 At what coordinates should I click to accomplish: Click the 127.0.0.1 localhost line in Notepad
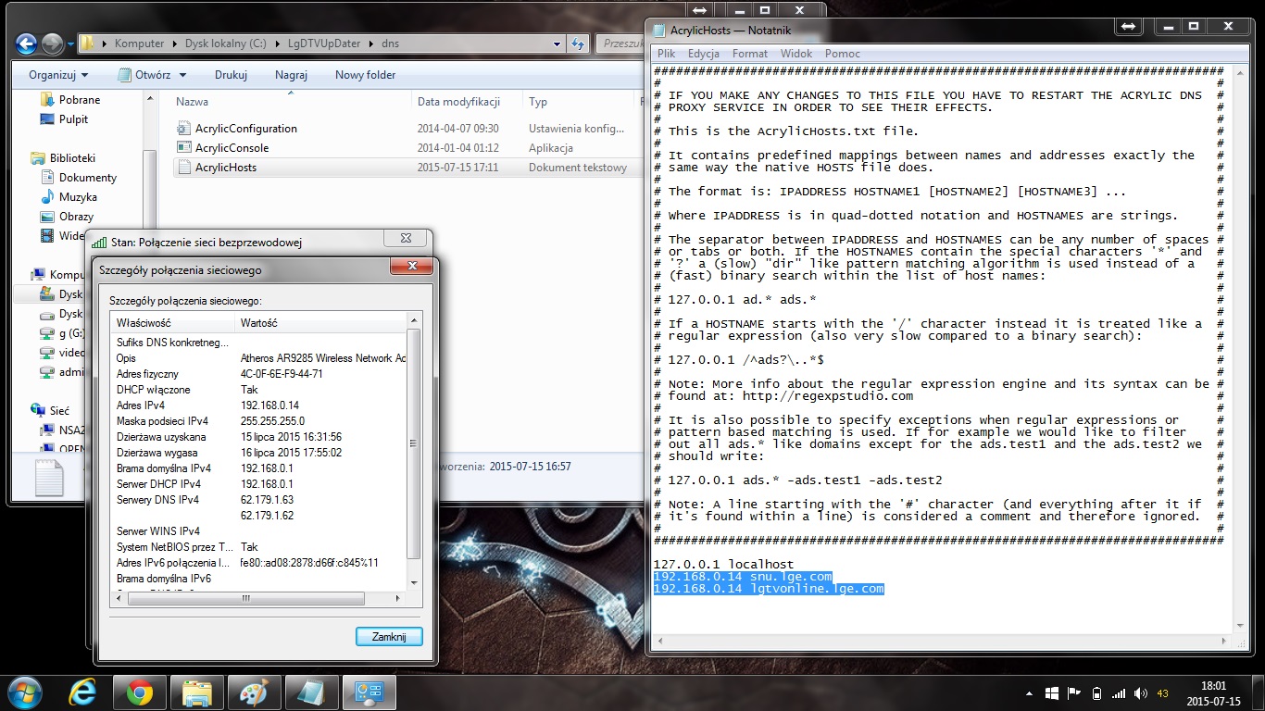tap(723, 564)
